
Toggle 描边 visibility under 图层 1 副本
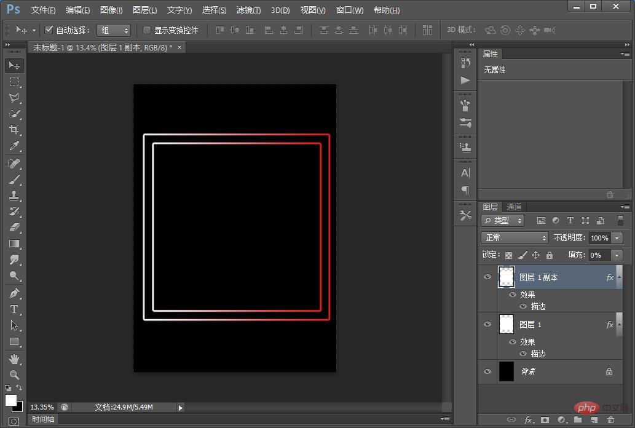[x=523, y=306]
